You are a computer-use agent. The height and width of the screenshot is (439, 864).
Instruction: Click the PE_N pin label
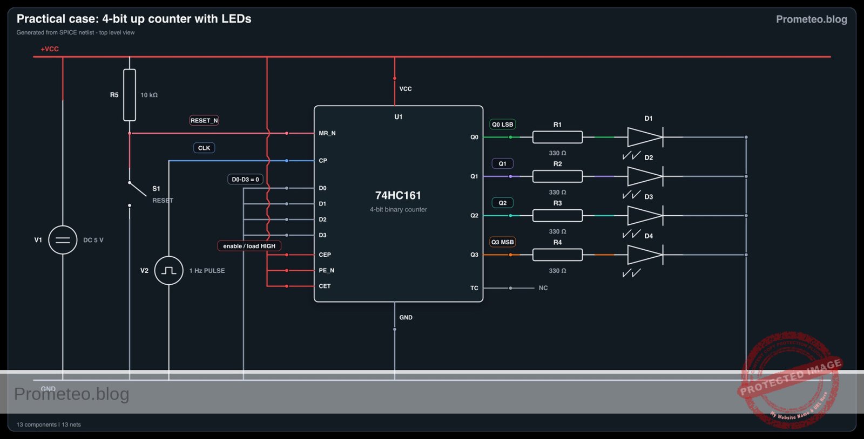pos(327,270)
